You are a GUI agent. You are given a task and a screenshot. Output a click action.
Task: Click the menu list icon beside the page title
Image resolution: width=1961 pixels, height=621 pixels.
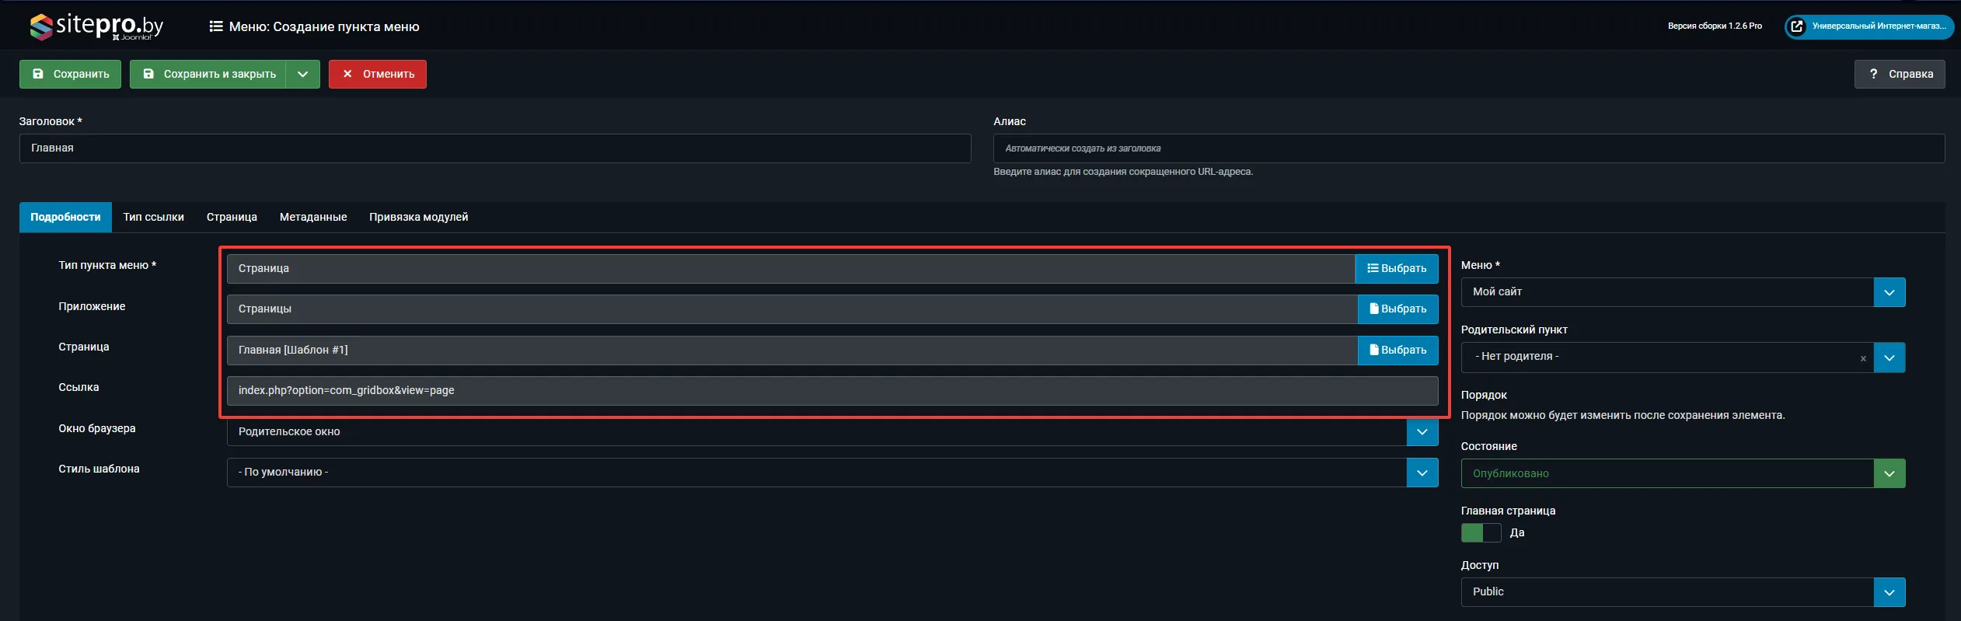(216, 26)
